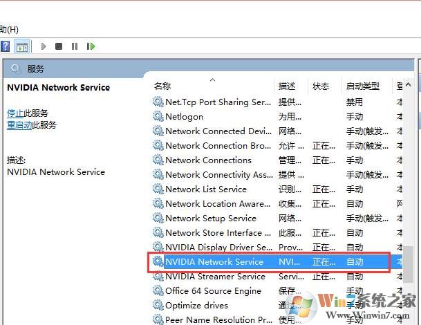Sort by the 启动类型 column header
421x325 pixels.
[363, 86]
